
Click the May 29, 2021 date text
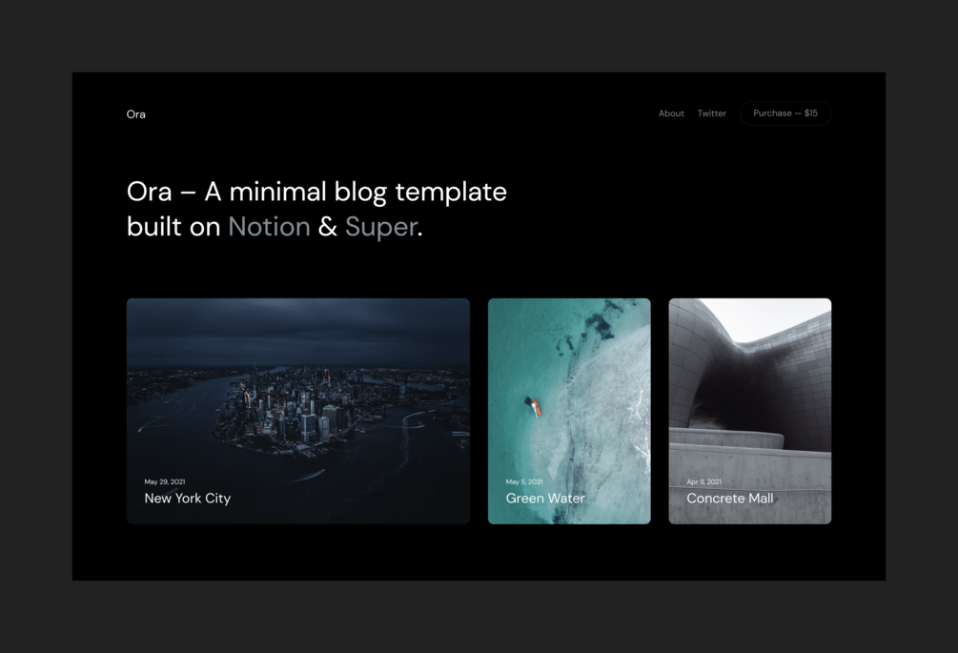click(164, 482)
